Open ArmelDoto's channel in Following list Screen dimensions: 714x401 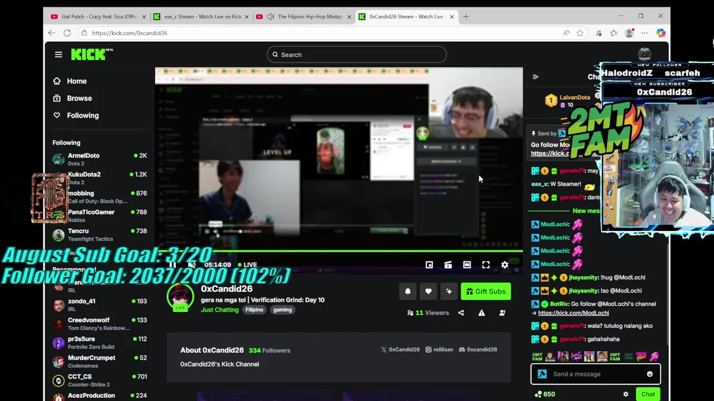click(x=100, y=159)
